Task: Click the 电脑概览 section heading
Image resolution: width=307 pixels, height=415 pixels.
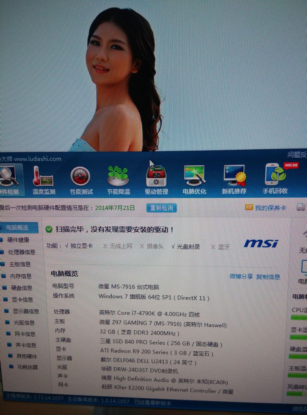Action: tap(64, 273)
